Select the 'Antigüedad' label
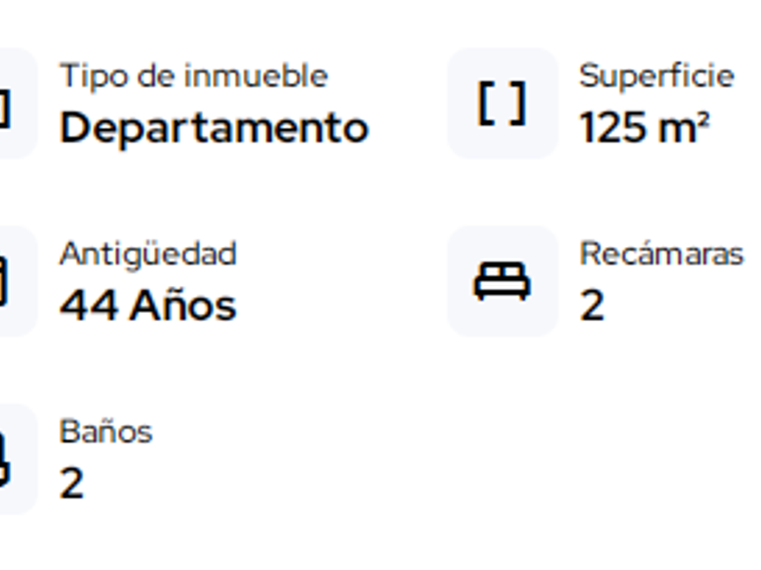This screenshot has width=761, height=570. pos(148,254)
